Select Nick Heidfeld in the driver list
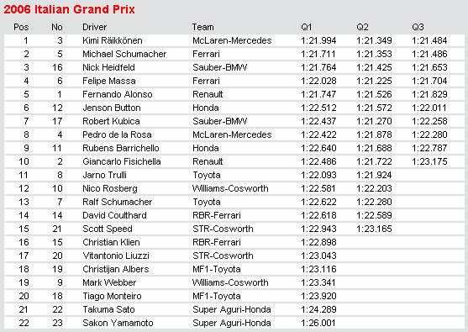Screen dimensions: 468x332 tap(108, 67)
